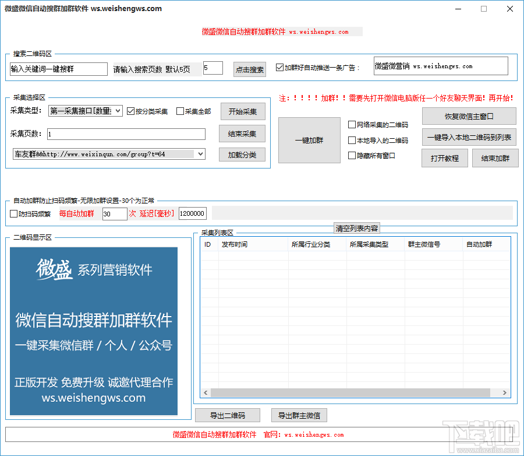Click 恢复微信主窗口 button
This screenshot has width=524, height=456.
pyautogui.click(x=469, y=116)
